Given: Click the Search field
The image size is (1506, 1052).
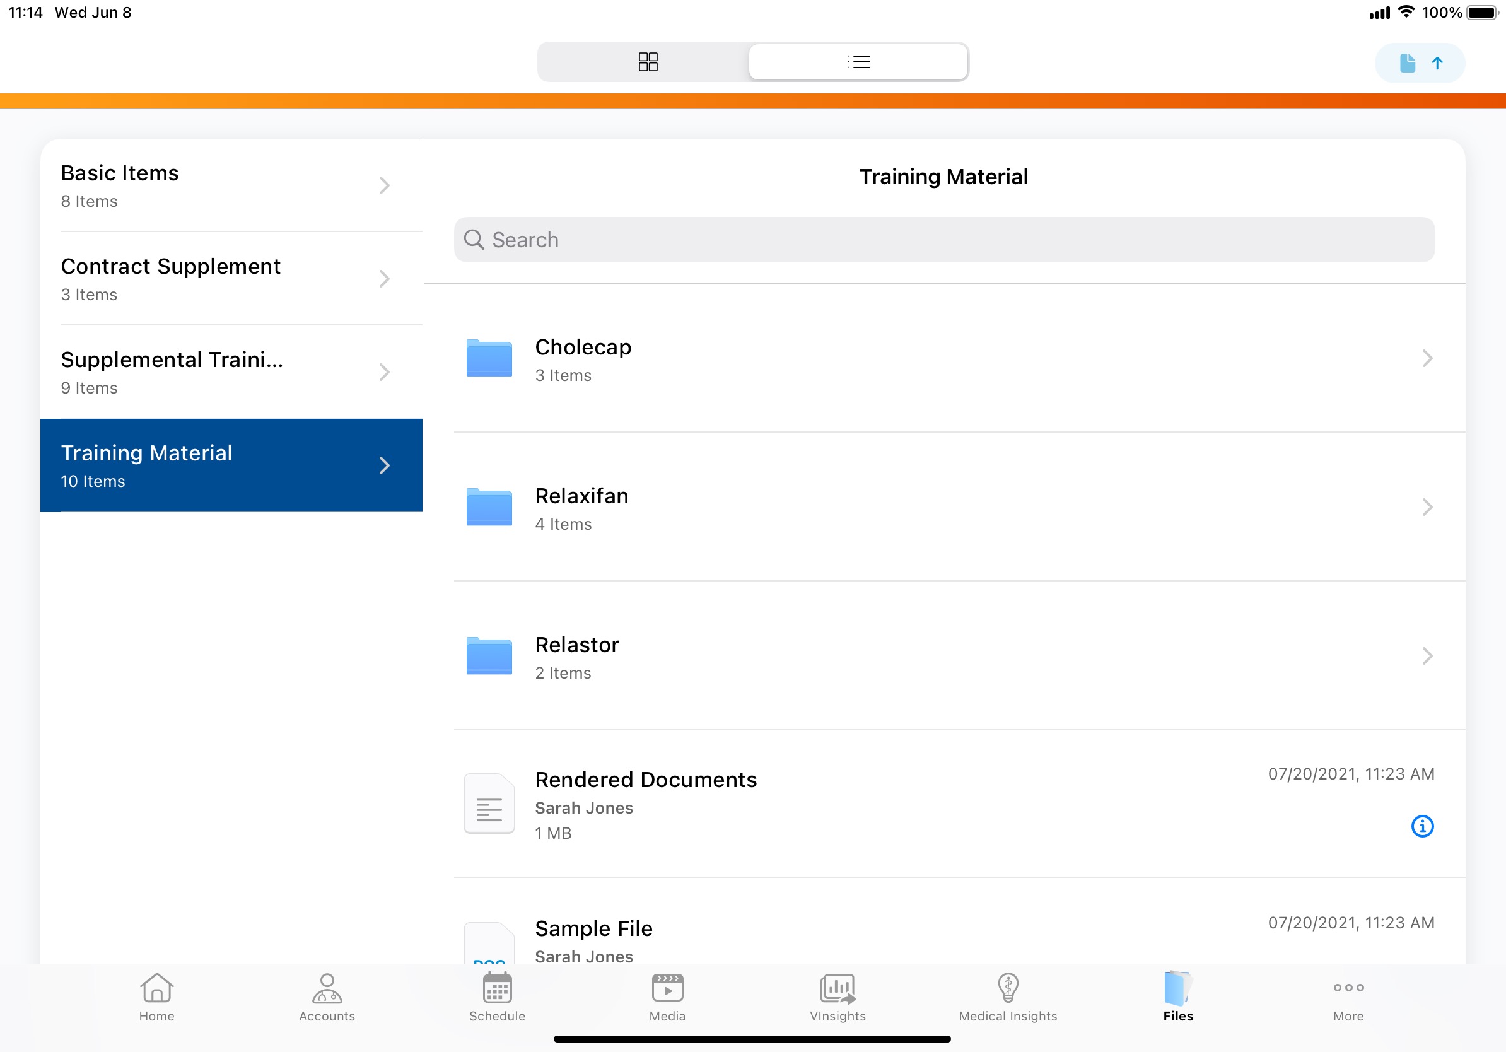Looking at the screenshot, I should [943, 240].
